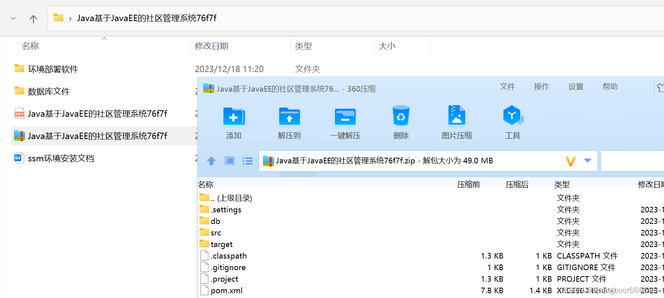Click the search box right of archive path

(632, 161)
